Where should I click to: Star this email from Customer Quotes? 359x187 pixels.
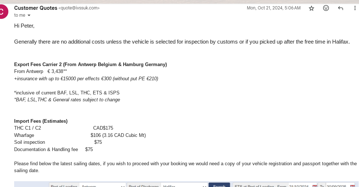[x=311, y=8]
